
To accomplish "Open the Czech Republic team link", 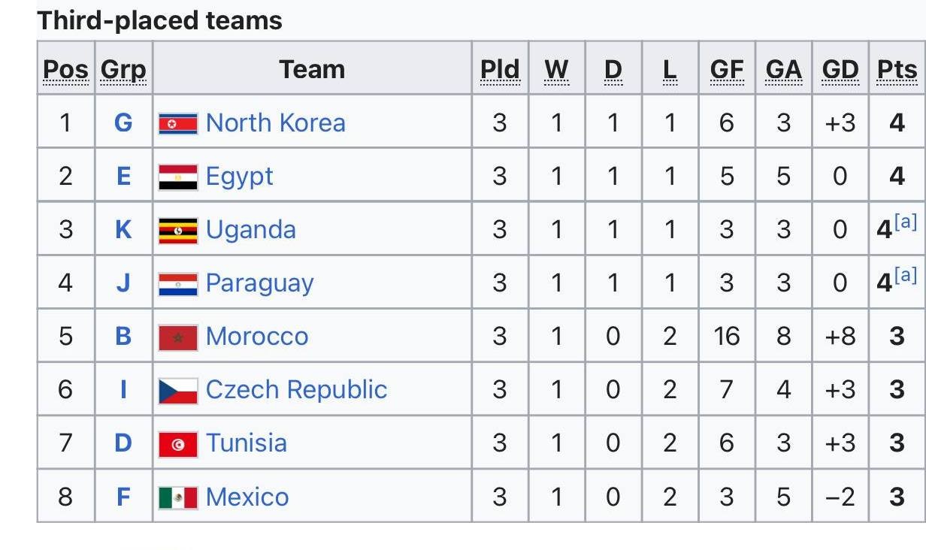I will point(296,389).
